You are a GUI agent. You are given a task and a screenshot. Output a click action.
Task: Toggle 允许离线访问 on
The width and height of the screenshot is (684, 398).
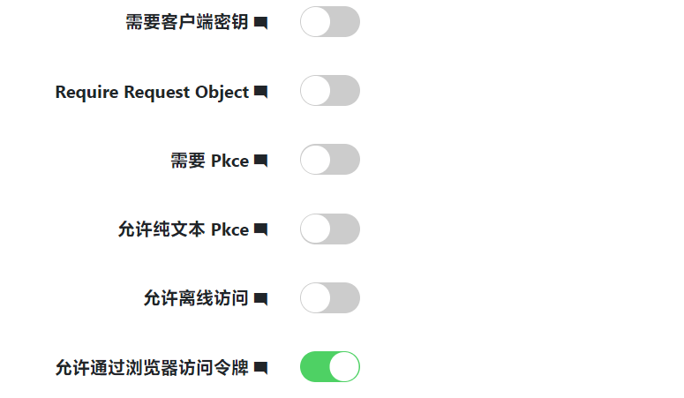tap(329, 298)
